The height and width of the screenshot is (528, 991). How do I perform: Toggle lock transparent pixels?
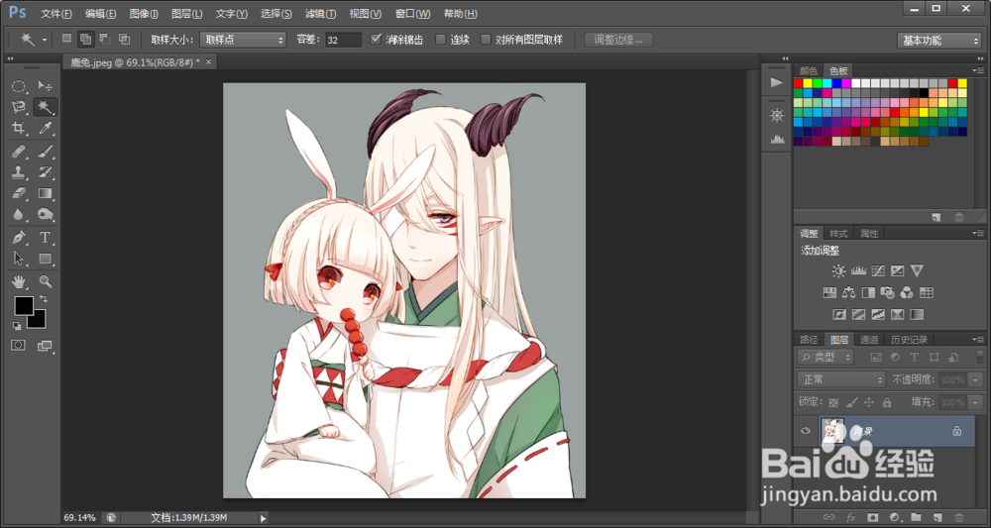833,401
